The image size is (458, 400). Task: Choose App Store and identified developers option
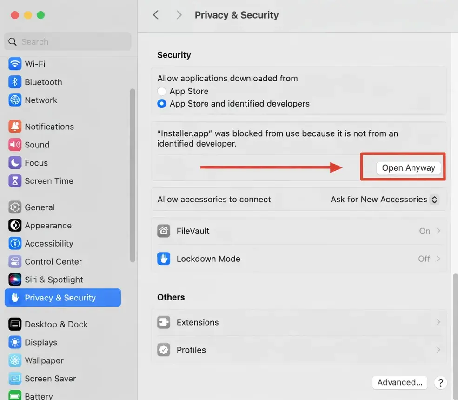click(161, 104)
